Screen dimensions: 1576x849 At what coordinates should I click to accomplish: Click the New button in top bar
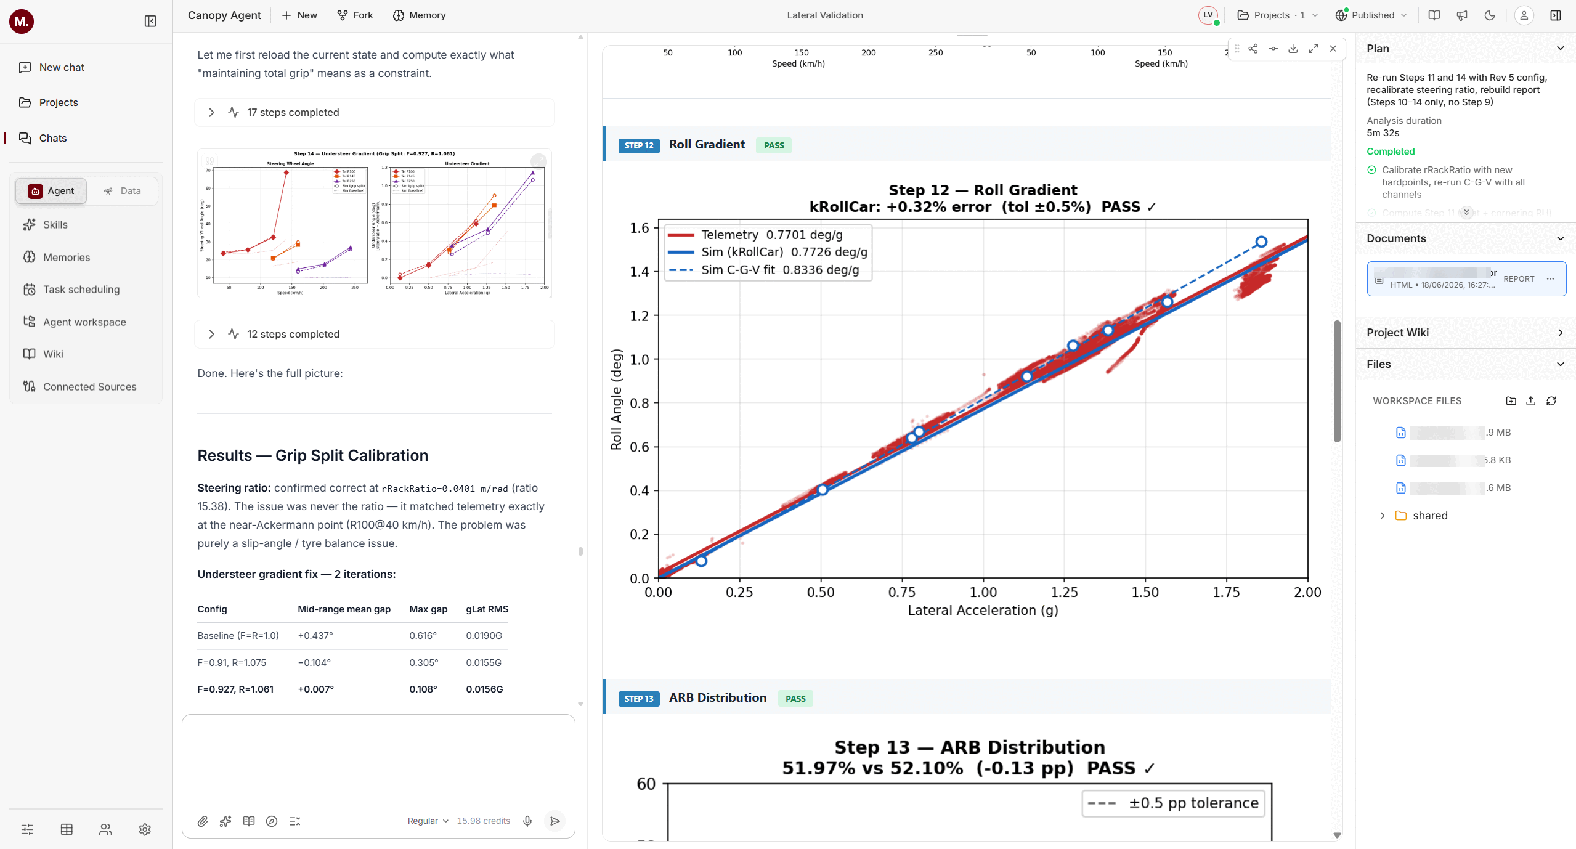[x=299, y=15]
